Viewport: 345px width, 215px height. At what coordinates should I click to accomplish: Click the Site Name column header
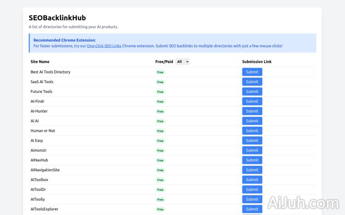pos(40,62)
